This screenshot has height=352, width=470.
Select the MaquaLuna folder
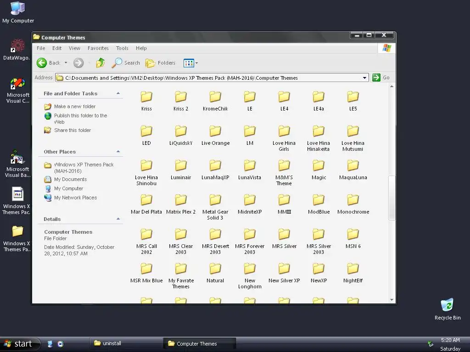(x=353, y=170)
